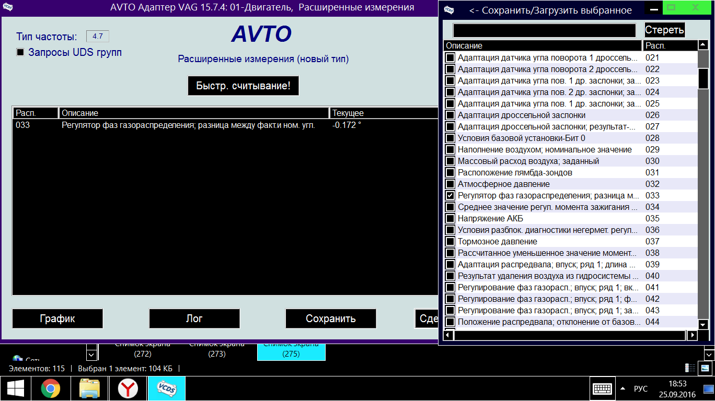Click the VCDS taskbar icon

(x=166, y=389)
